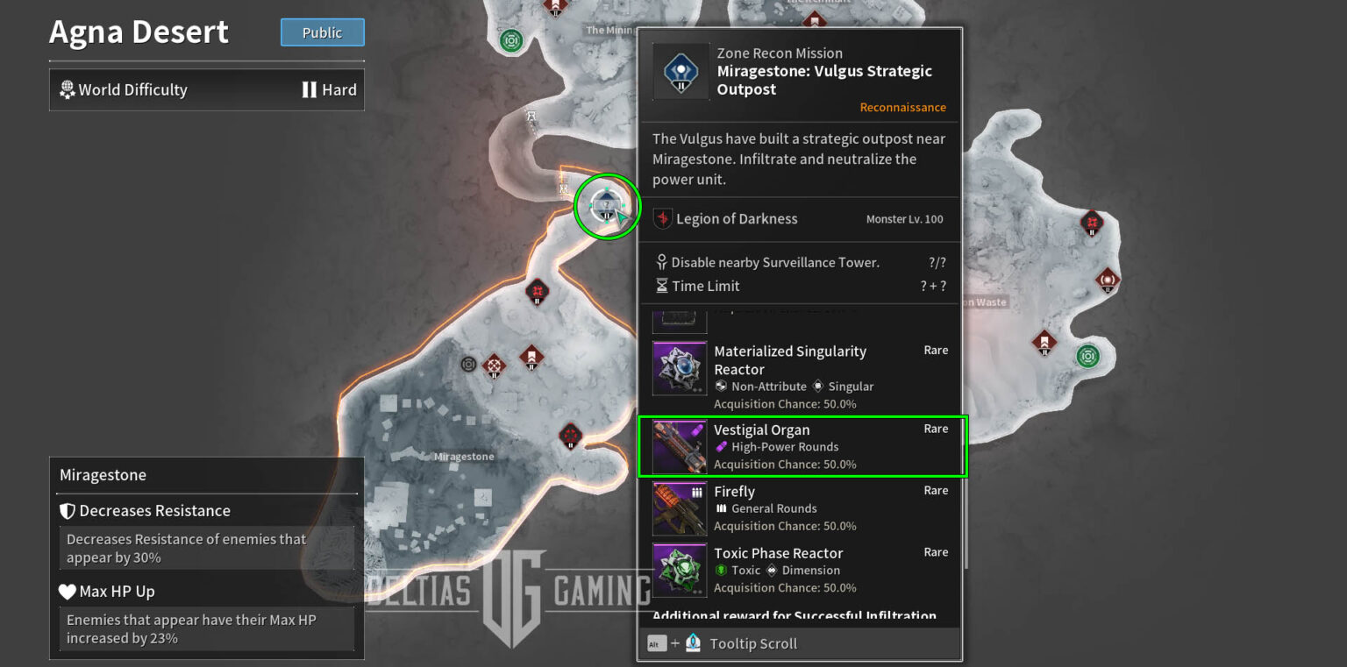Click the Zone Recon Mission emblem icon

[681, 71]
